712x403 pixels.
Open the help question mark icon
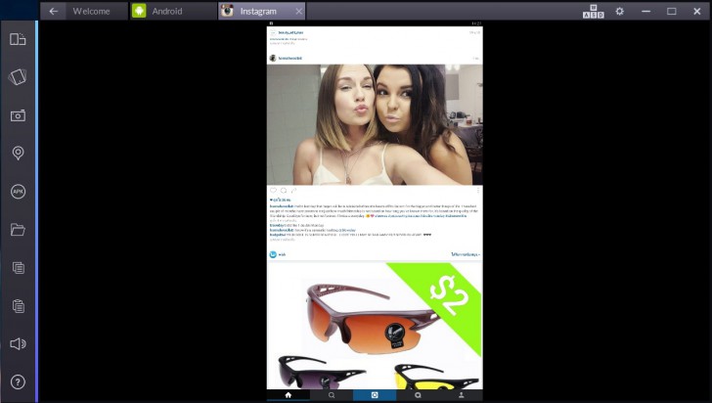click(x=18, y=382)
